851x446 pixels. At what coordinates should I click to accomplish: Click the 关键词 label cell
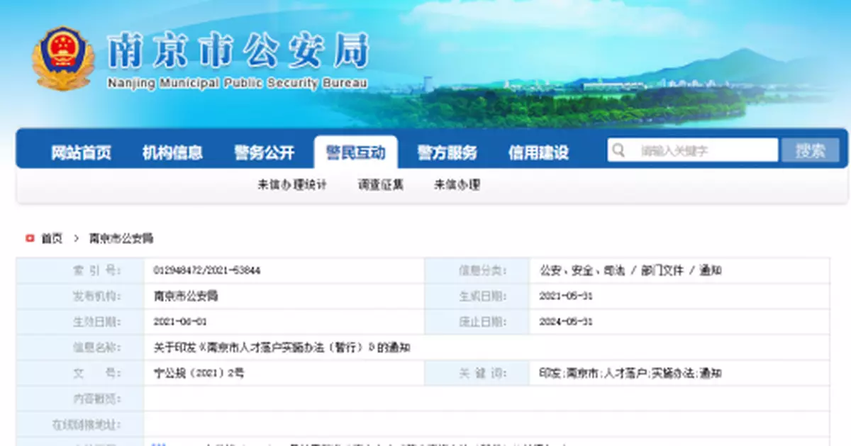click(477, 373)
